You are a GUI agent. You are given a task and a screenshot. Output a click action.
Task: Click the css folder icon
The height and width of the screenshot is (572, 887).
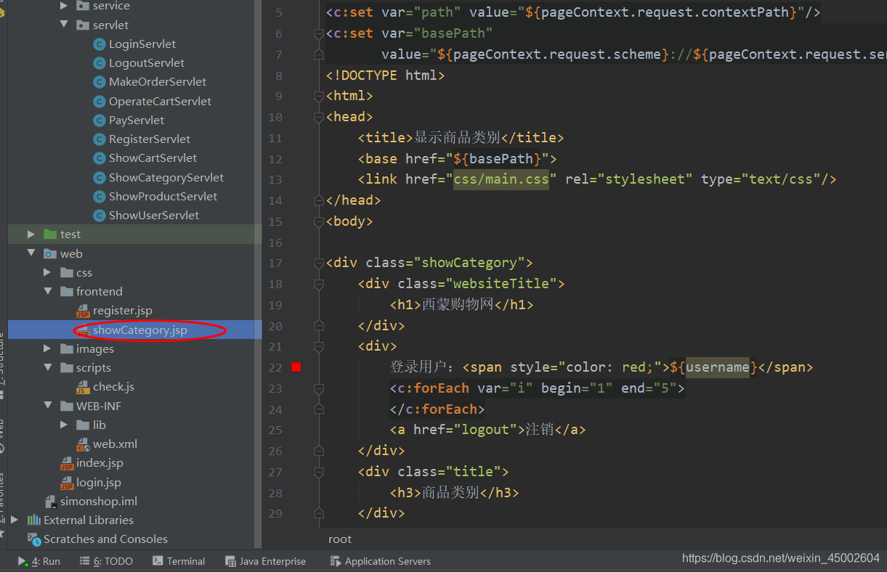click(66, 273)
